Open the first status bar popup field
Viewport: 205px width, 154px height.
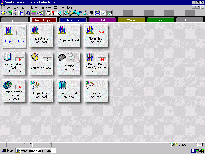point(16,145)
